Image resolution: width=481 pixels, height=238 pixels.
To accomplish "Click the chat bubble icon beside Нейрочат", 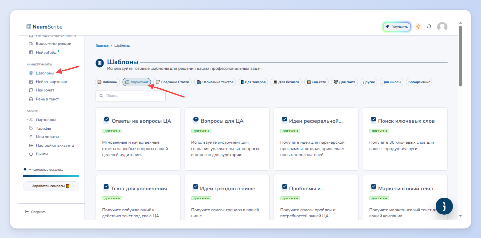I will click(x=31, y=90).
